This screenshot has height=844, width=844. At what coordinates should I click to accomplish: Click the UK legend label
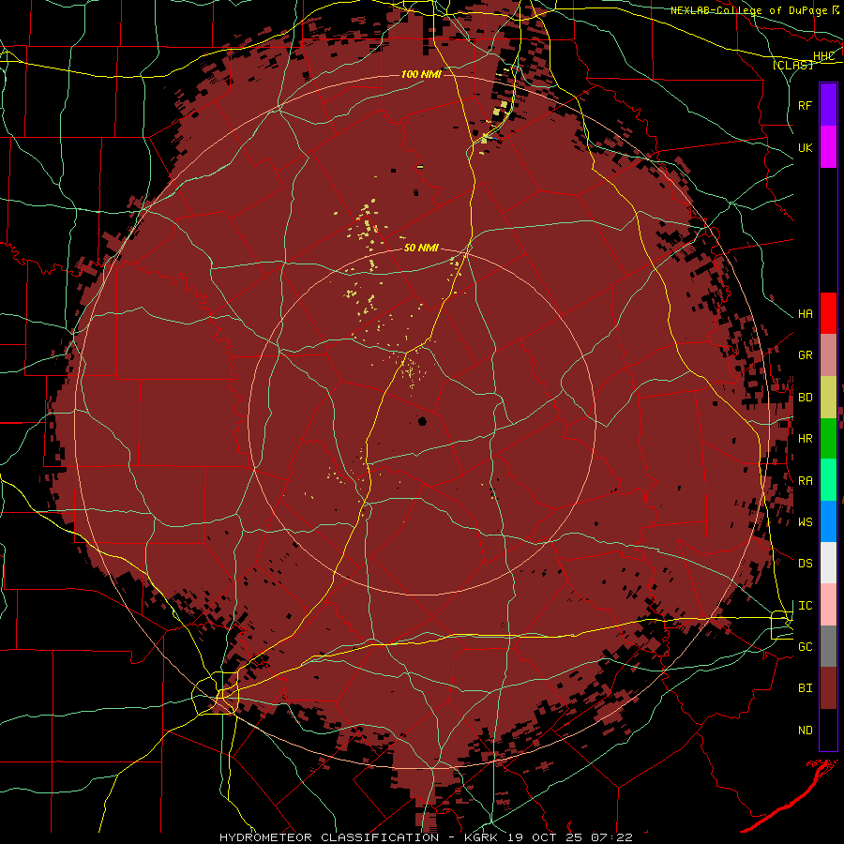point(806,147)
